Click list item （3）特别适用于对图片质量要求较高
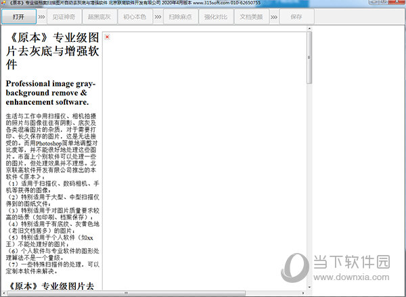Screen dimensions: 406x297 pos(53,214)
